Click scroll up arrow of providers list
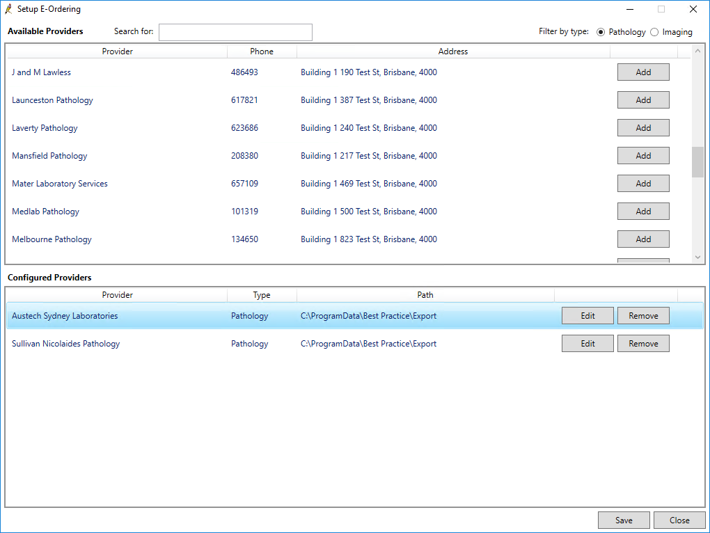The width and height of the screenshot is (710, 533). click(x=697, y=51)
